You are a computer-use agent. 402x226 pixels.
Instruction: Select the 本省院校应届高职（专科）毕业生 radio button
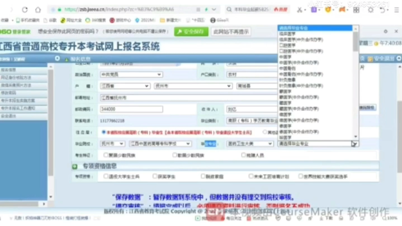coord(104,132)
